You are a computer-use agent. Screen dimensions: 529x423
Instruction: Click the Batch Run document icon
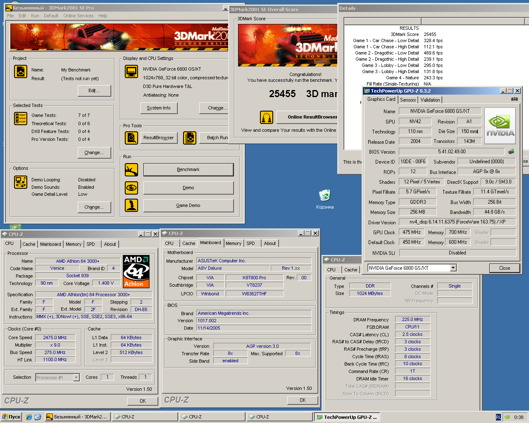pos(190,138)
